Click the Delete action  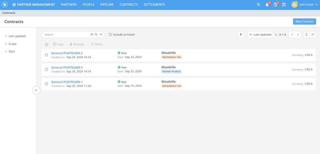pyautogui.click(x=97, y=44)
